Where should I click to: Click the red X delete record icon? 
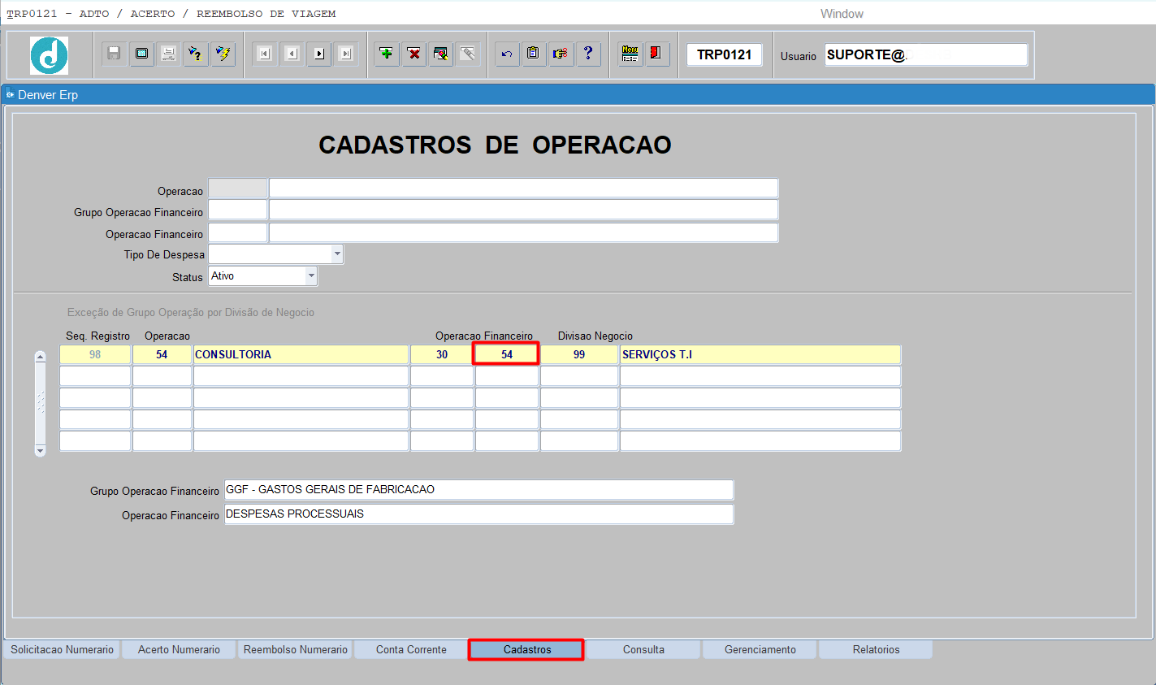point(414,54)
